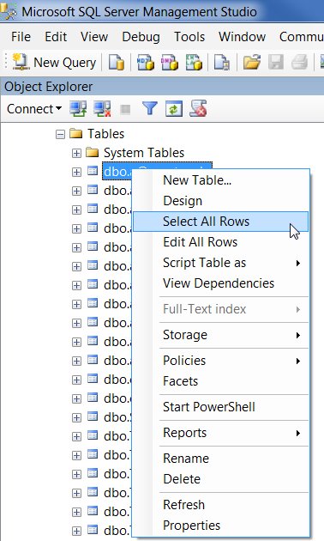Expand the highlighted dbo table node
This screenshot has height=541, width=324.
pos(76,172)
